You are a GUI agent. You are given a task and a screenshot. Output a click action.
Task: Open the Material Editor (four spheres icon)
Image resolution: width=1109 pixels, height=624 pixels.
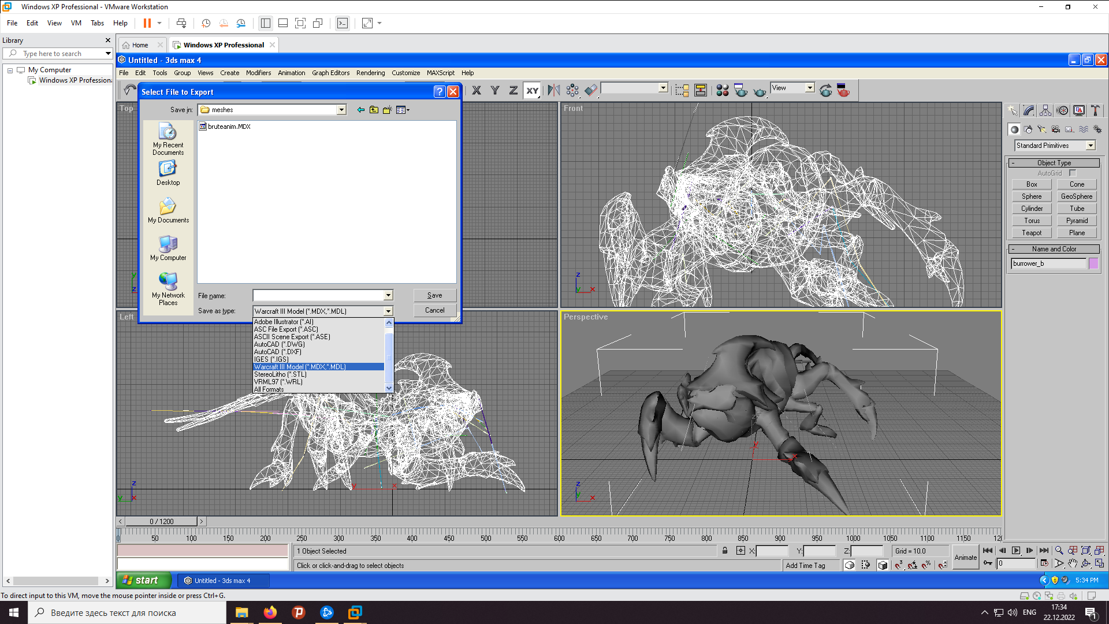(x=722, y=90)
